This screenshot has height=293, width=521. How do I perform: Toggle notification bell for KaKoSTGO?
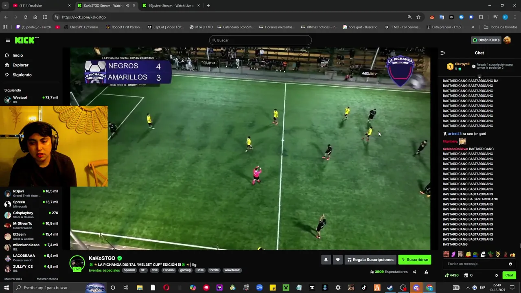coord(326,260)
